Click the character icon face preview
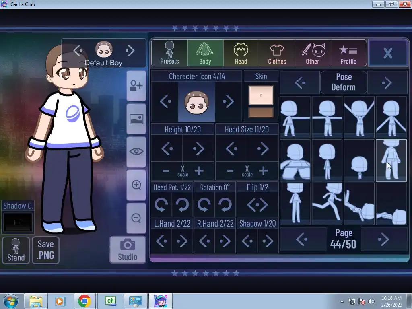 tap(196, 102)
